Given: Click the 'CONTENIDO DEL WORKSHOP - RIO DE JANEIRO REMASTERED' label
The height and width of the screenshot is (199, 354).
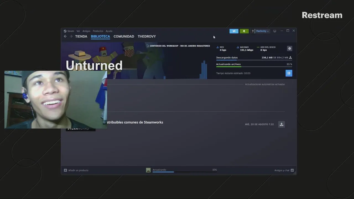Looking at the screenshot, I should 180,46.
